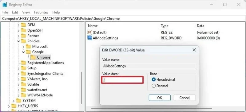
Task: Confirm the value with OK
Action: (x=160, y=98)
